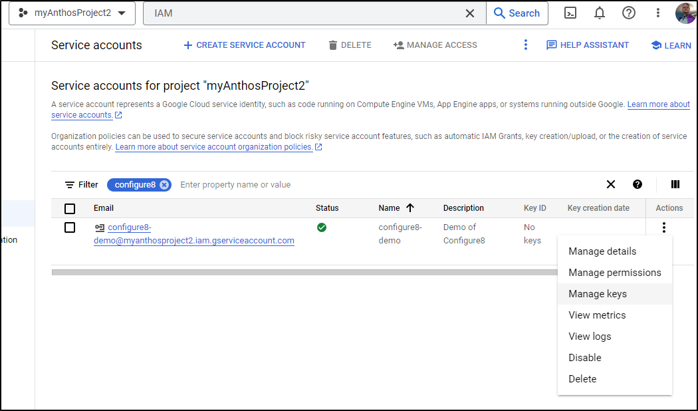Open the Learn panel
This screenshot has width=698, height=411.
(x=671, y=45)
